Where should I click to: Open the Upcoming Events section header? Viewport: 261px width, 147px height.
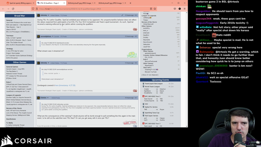coord(160,80)
